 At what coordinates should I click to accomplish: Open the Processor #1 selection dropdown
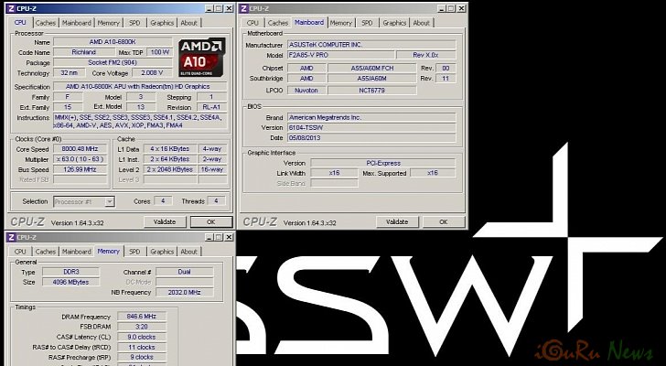pyautogui.click(x=84, y=201)
